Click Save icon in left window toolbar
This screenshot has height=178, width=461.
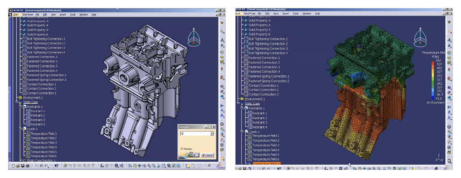tap(23, 166)
